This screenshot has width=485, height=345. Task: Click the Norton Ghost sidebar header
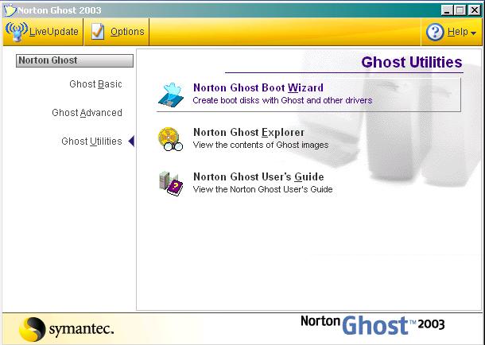pyautogui.click(x=75, y=60)
